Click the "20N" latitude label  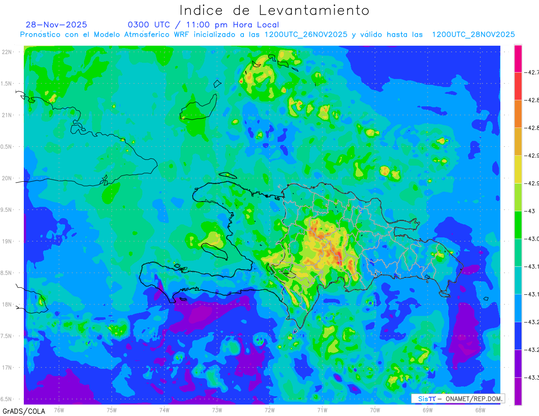(x=7, y=178)
